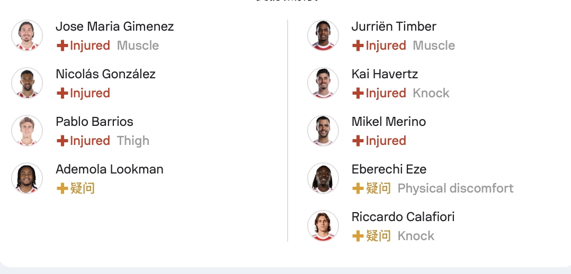Image resolution: width=571 pixels, height=274 pixels.
Task: Click Ademola Lookman's player photo
Action: click(x=27, y=178)
